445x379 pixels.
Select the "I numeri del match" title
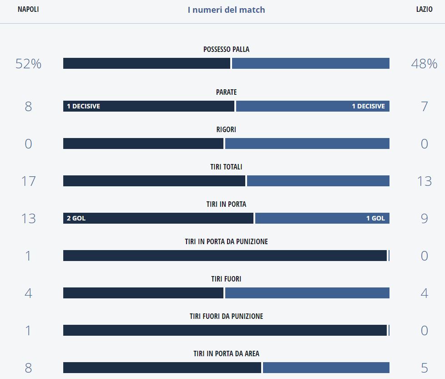click(226, 10)
